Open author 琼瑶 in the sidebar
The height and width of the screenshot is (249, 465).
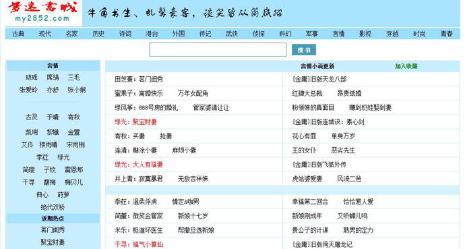pyautogui.click(x=32, y=78)
